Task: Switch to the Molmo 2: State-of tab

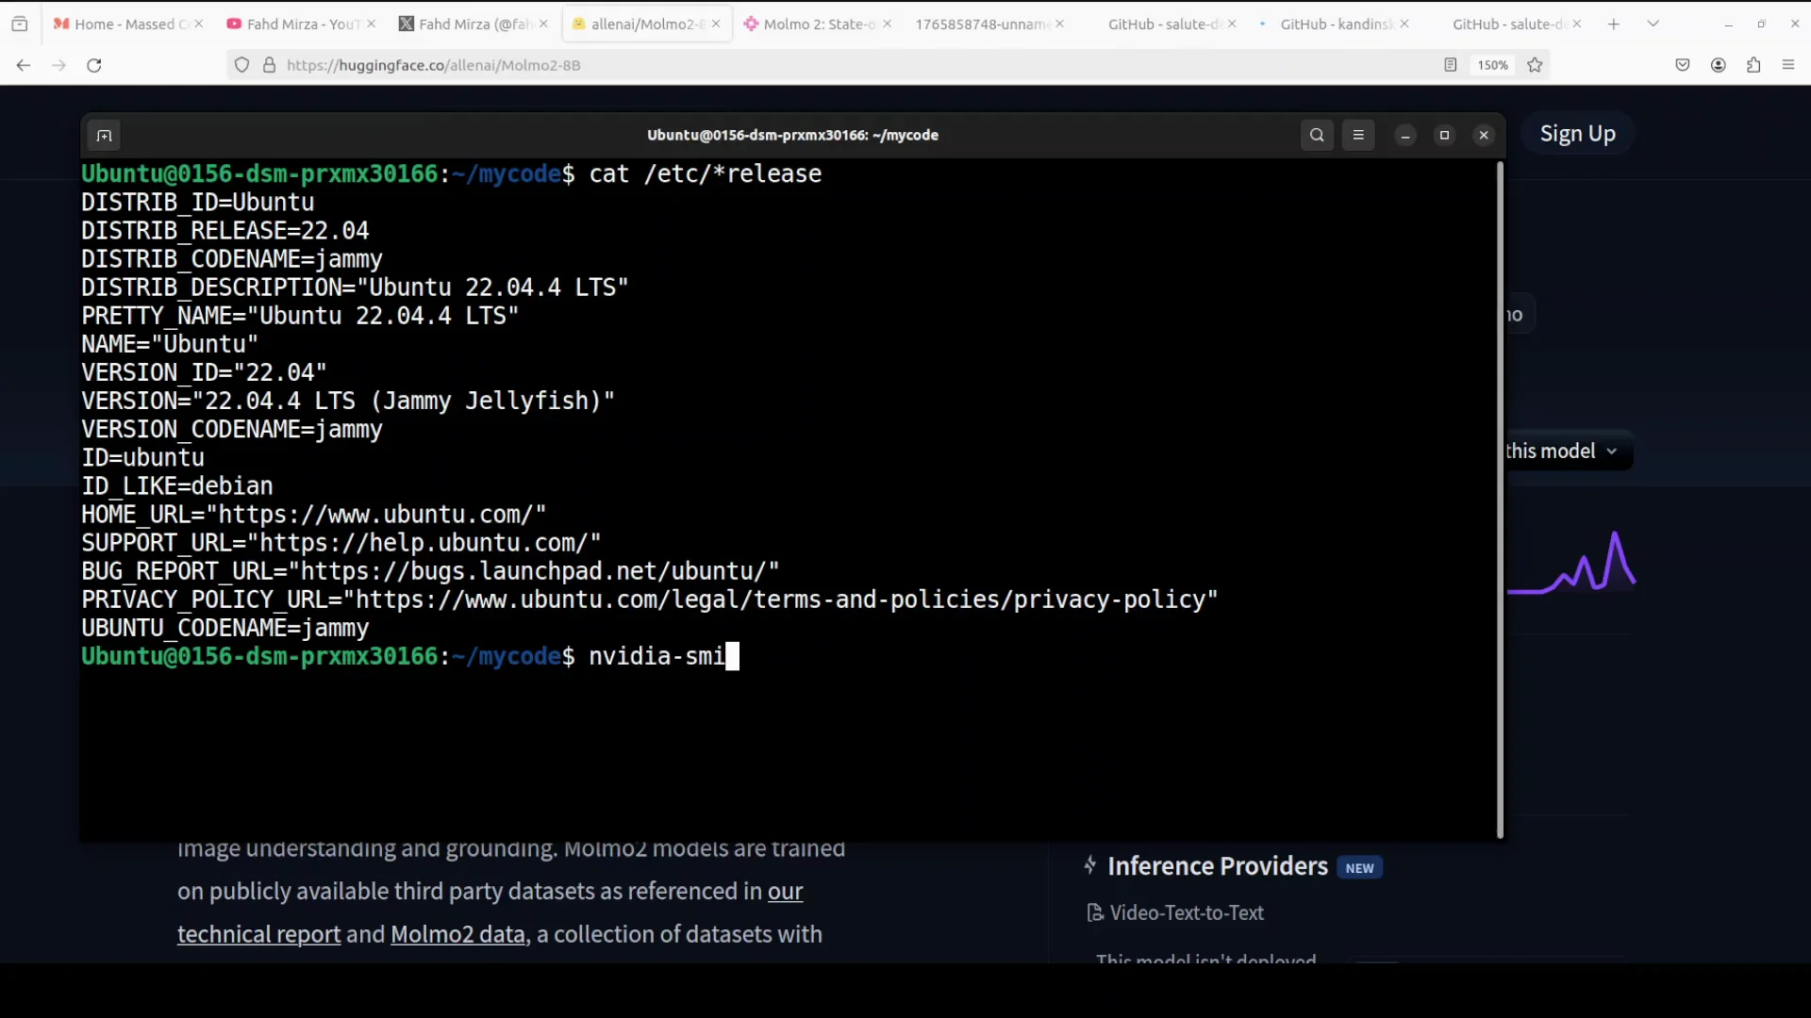Action: click(x=817, y=24)
